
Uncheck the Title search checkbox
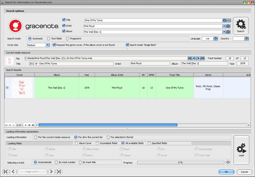64,20
